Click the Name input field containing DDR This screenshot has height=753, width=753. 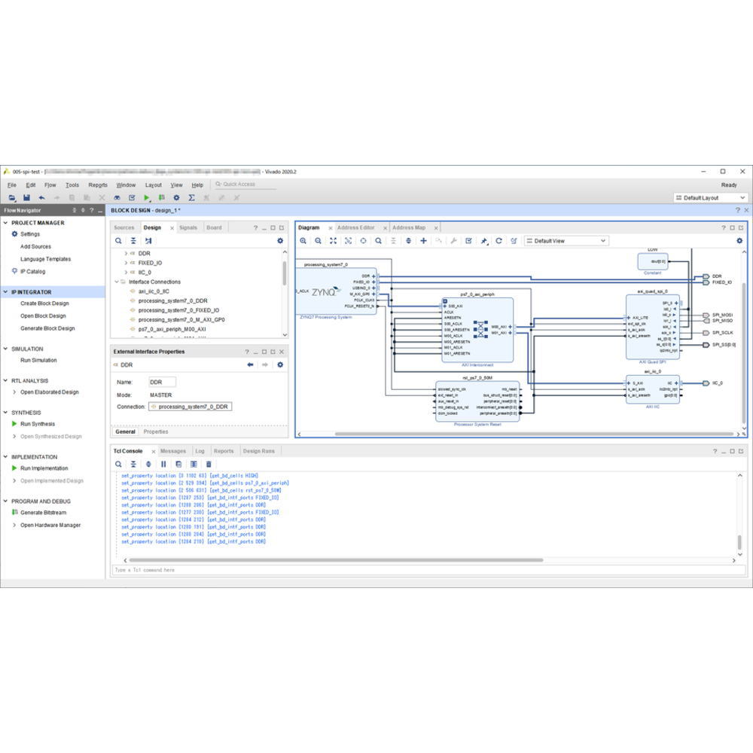click(x=163, y=383)
